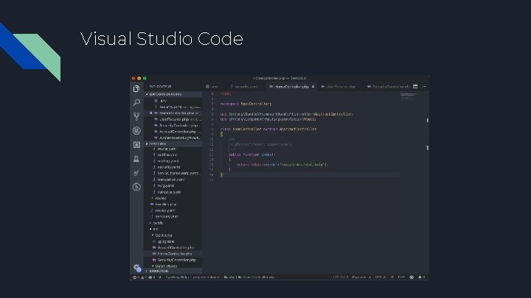
Task: Switch to the SecurityController.php tab
Action: click(389, 87)
